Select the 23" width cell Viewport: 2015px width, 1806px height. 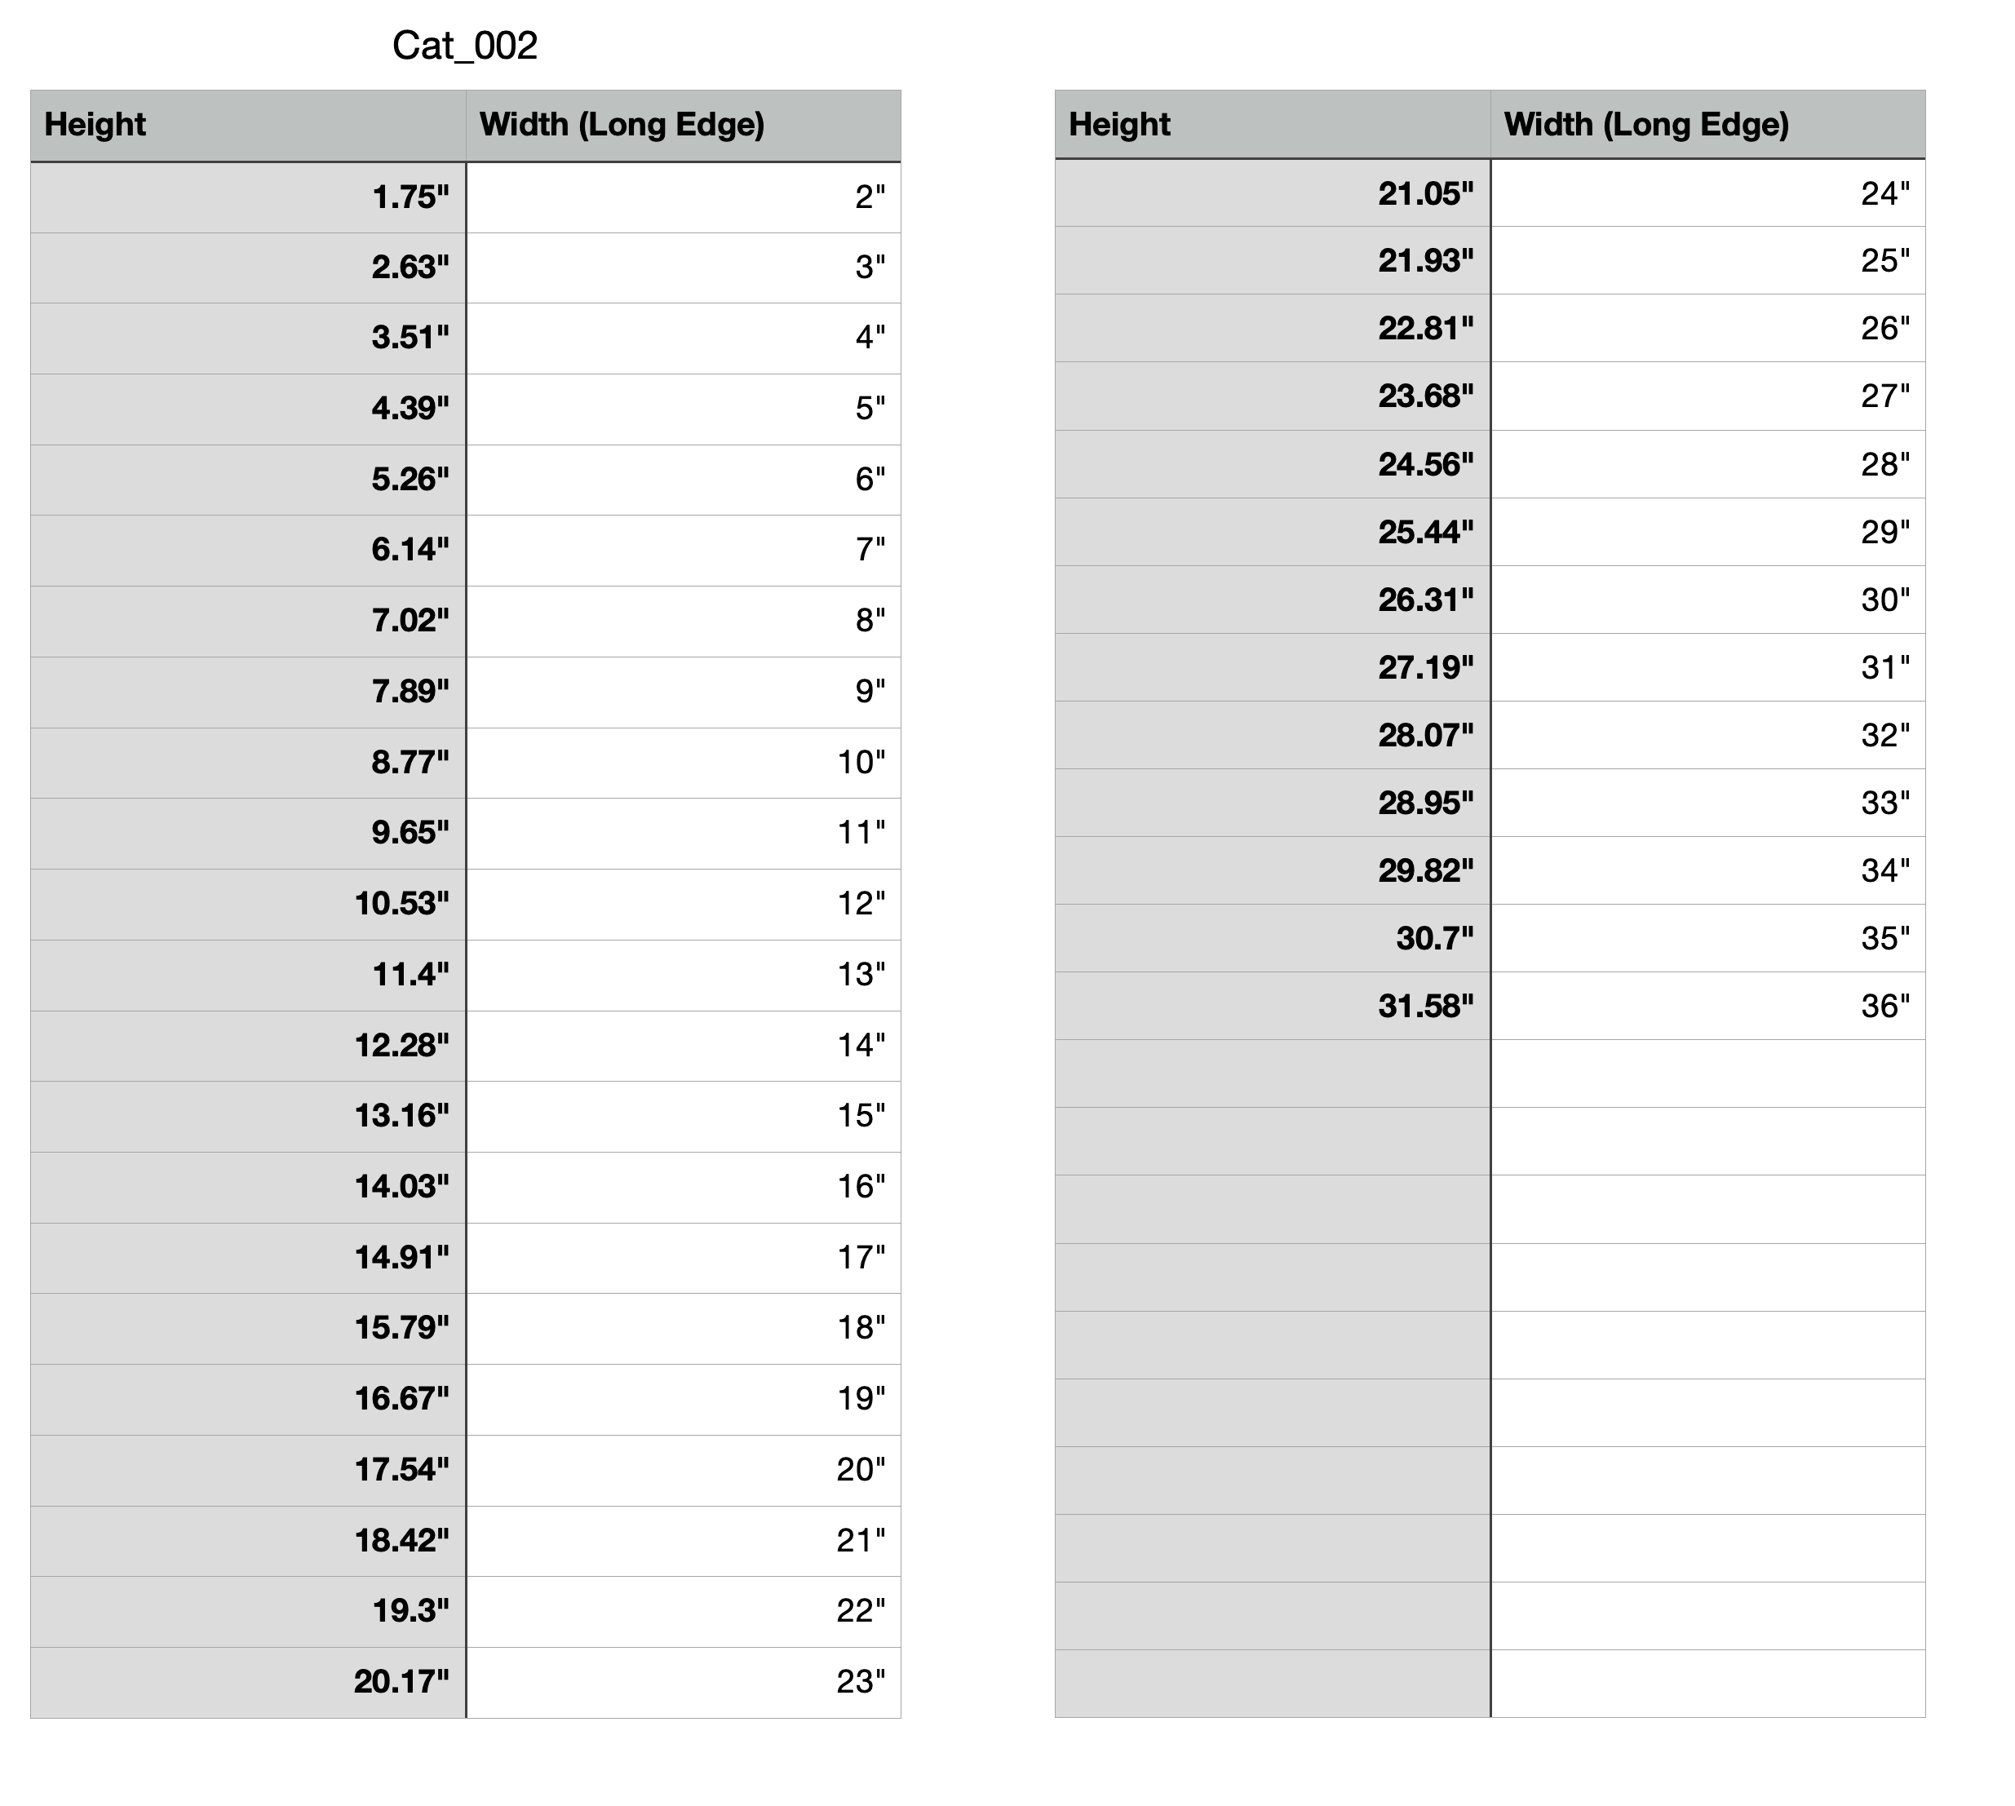coord(684,1682)
